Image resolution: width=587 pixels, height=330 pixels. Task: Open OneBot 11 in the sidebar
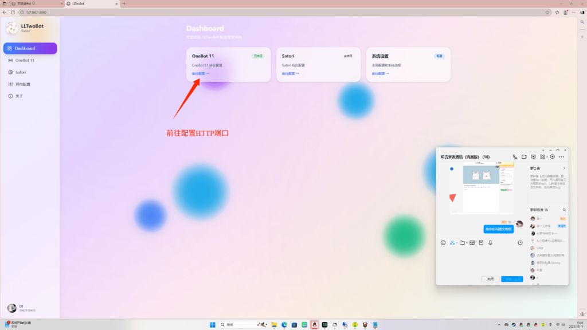coord(25,60)
